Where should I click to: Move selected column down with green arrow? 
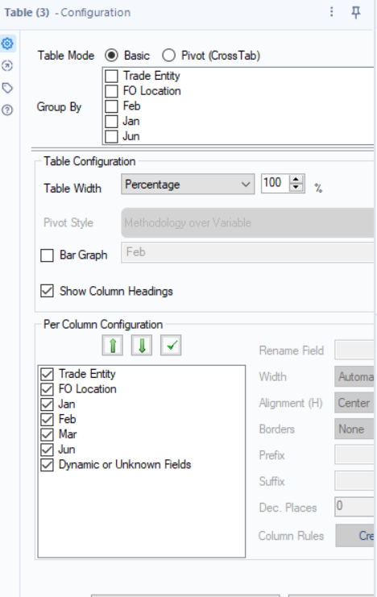point(142,346)
